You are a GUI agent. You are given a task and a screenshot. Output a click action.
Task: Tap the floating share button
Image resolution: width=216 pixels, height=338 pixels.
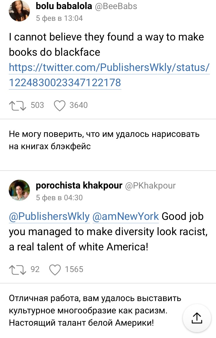pyautogui.click(x=197, y=318)
